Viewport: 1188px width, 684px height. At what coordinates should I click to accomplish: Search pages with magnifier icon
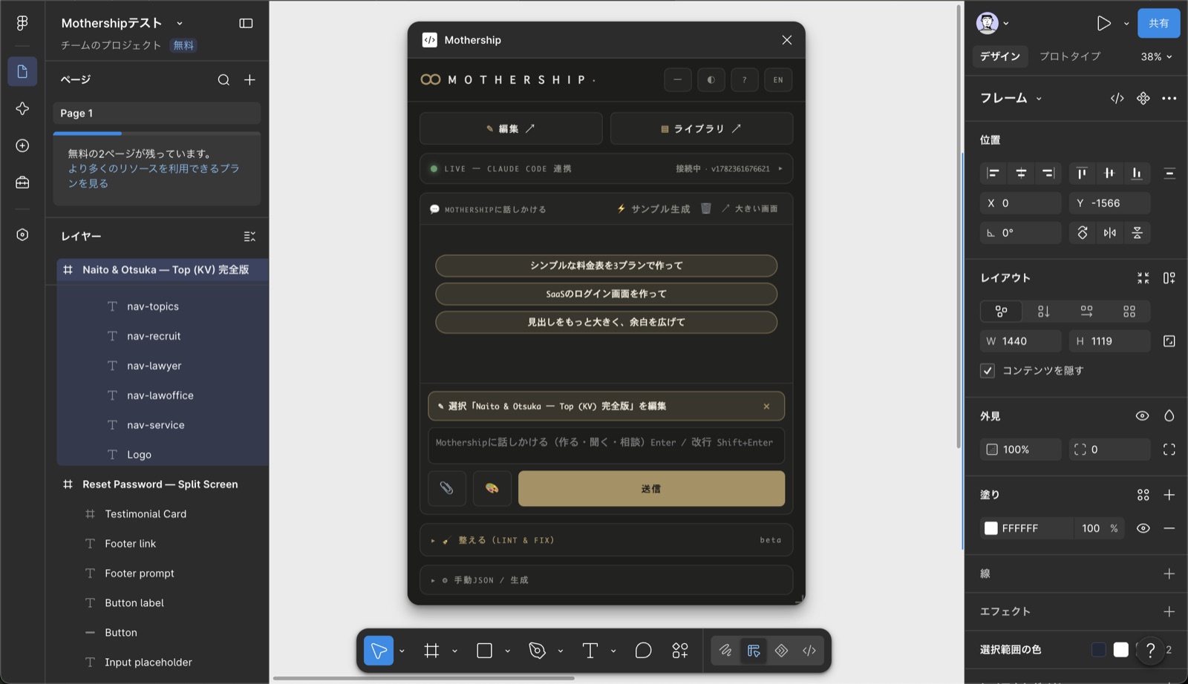[x=223, y=80]
